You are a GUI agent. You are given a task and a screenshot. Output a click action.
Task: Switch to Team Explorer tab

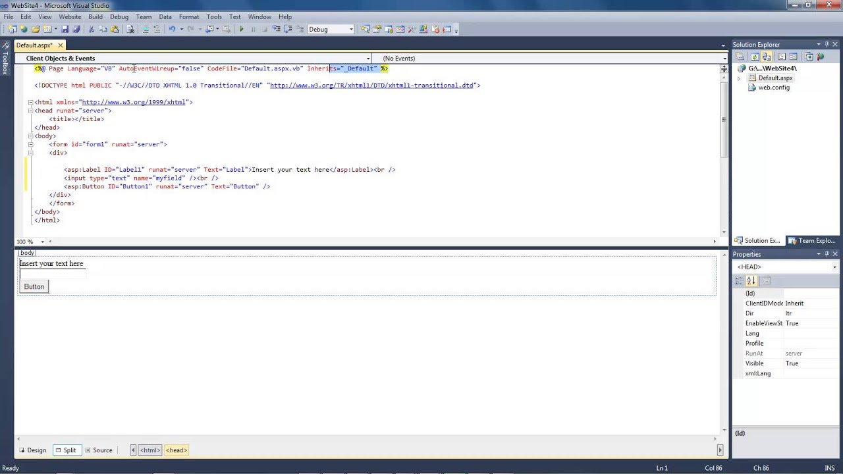pyautogui.click(x=812, y=241)
